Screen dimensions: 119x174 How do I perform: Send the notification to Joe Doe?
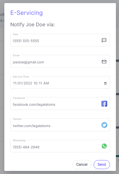tap(102, 164)
